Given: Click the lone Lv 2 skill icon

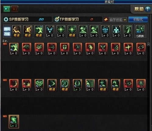Looking at the screenshot, I should [x=14, y=122].
